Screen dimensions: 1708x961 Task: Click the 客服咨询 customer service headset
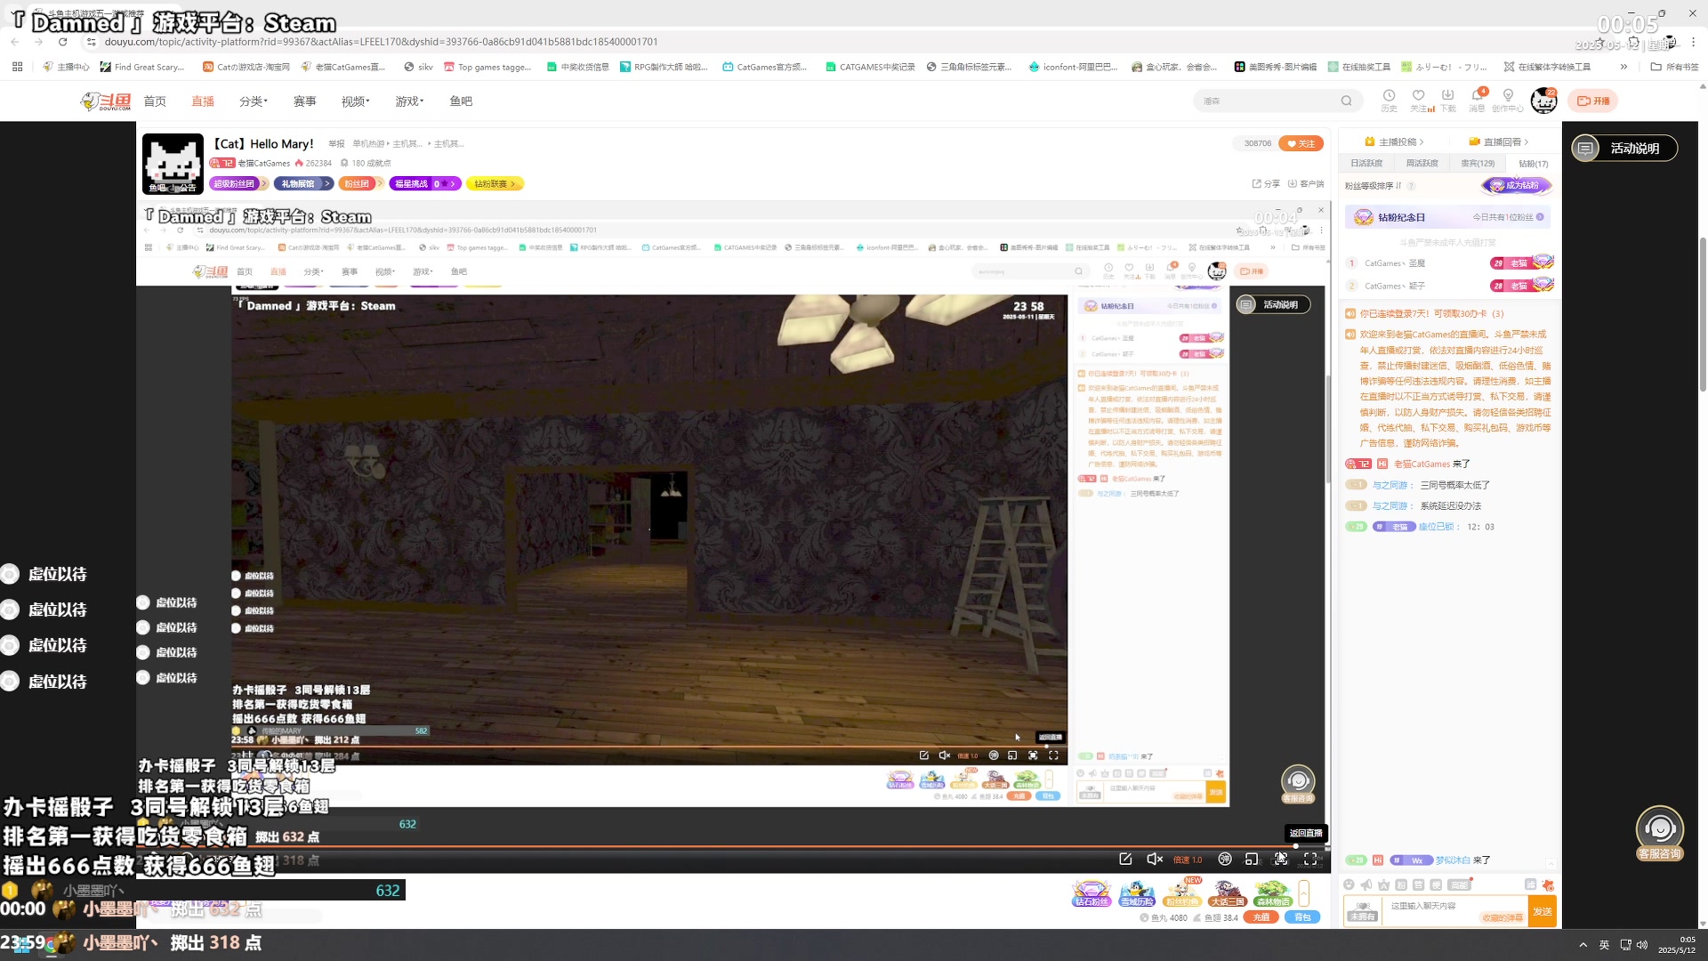click(x=1660, y=834)
